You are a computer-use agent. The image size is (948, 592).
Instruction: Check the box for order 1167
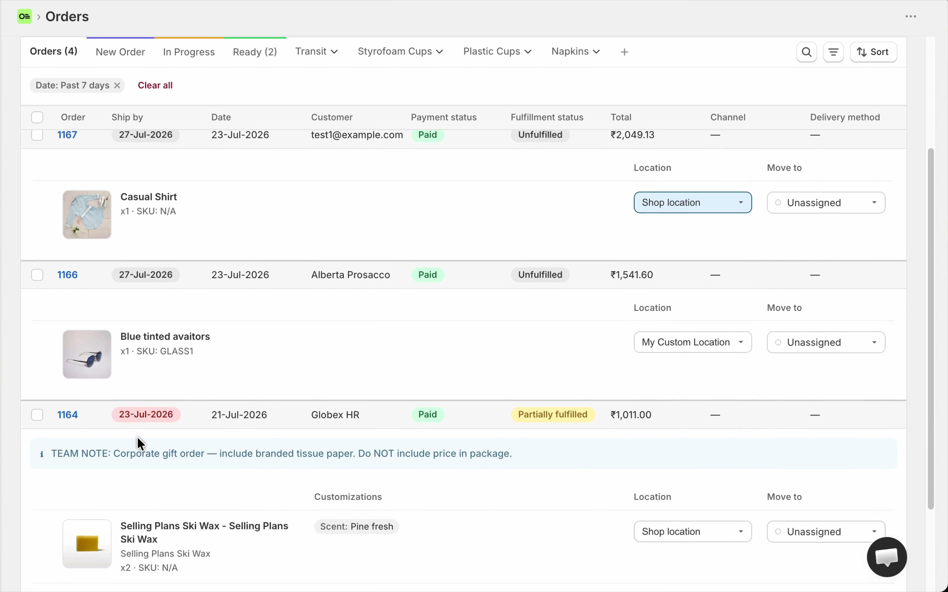pos(37,135)
